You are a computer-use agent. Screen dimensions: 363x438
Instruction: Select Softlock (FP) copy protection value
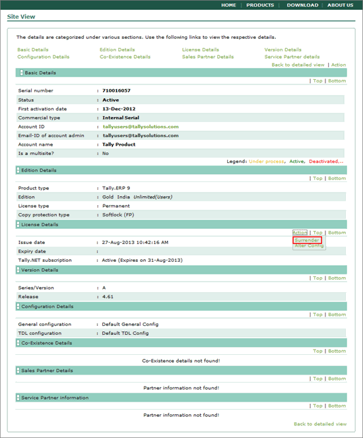[118, 215]
